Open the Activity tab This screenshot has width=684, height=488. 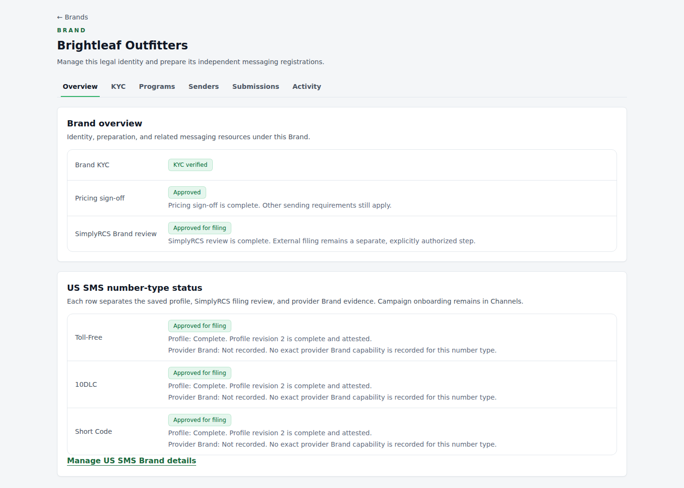(306, 86)
